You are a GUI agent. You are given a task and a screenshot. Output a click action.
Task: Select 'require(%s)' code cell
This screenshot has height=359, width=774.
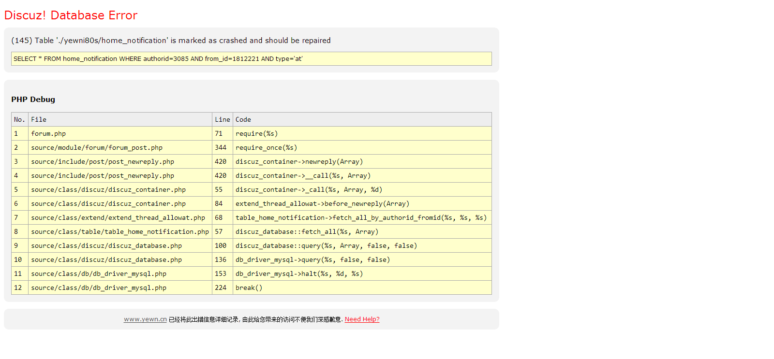pyautogui.click(x=362, y=133)
